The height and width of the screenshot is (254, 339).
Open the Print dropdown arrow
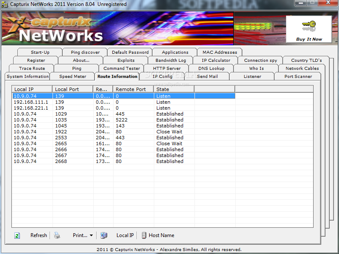[91, 235]
